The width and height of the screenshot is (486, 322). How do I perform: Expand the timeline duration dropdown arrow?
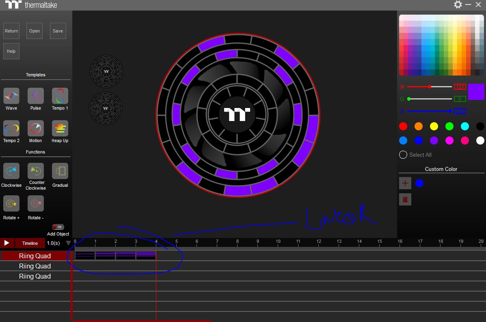pyautogui.click(x=68, y=243)
